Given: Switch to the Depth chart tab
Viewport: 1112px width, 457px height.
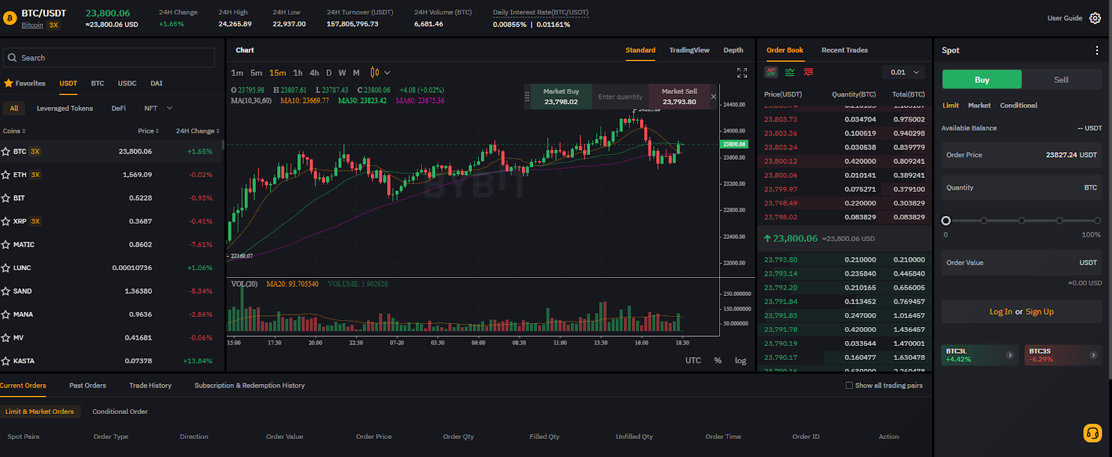Looking at the screenshot, I should (733, 50).
